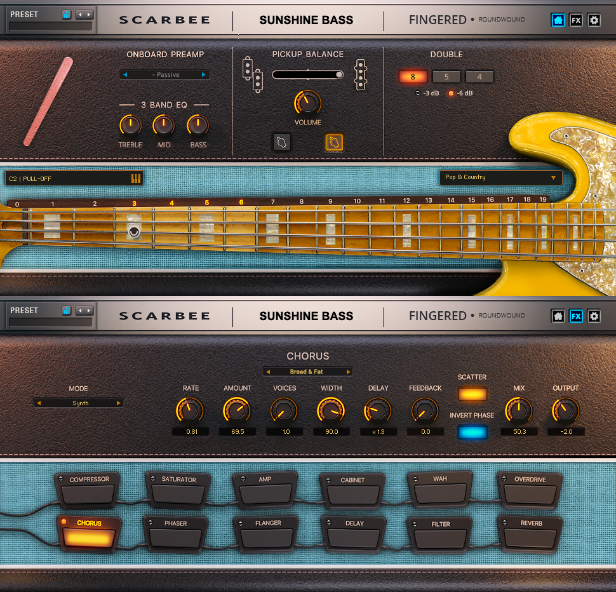Toggle the Invert Phase button

point(472,433)
